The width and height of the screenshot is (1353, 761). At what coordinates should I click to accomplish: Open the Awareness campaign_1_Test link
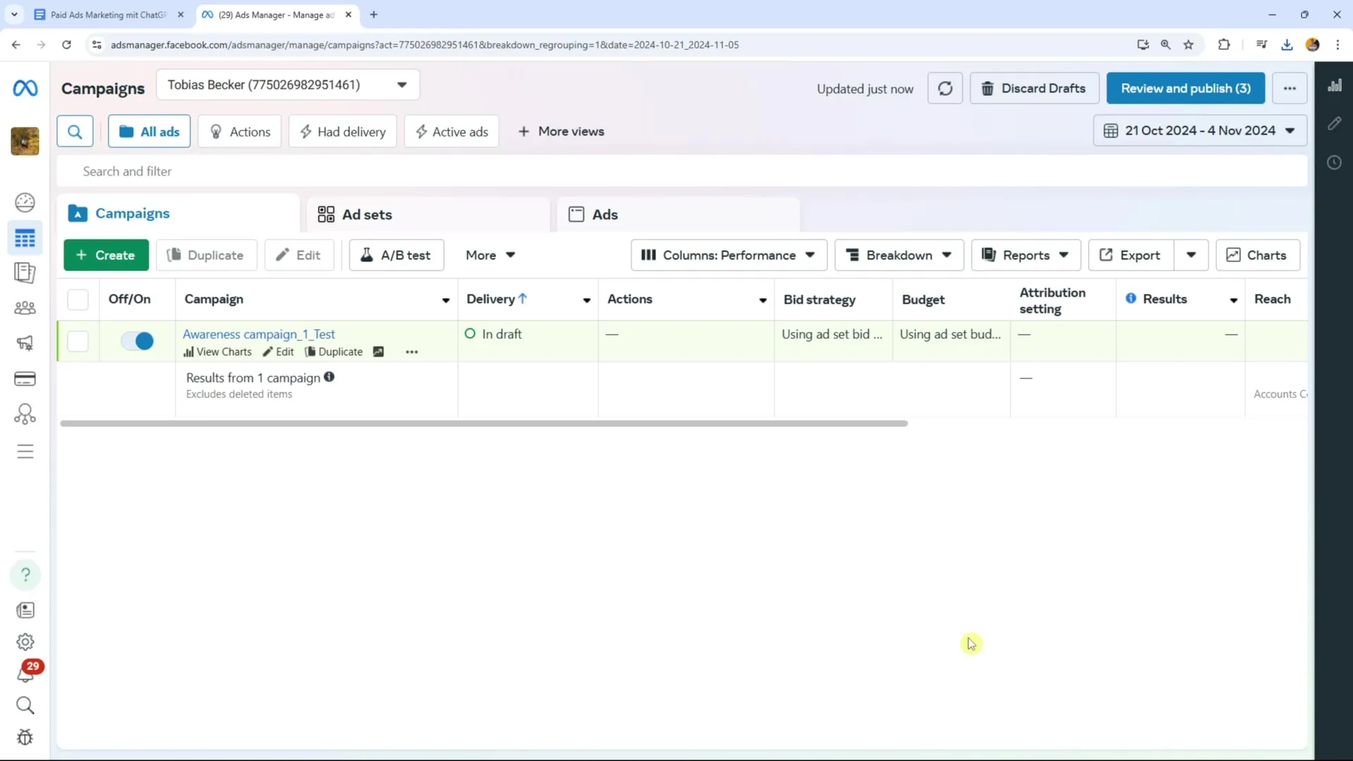(259, 334)
